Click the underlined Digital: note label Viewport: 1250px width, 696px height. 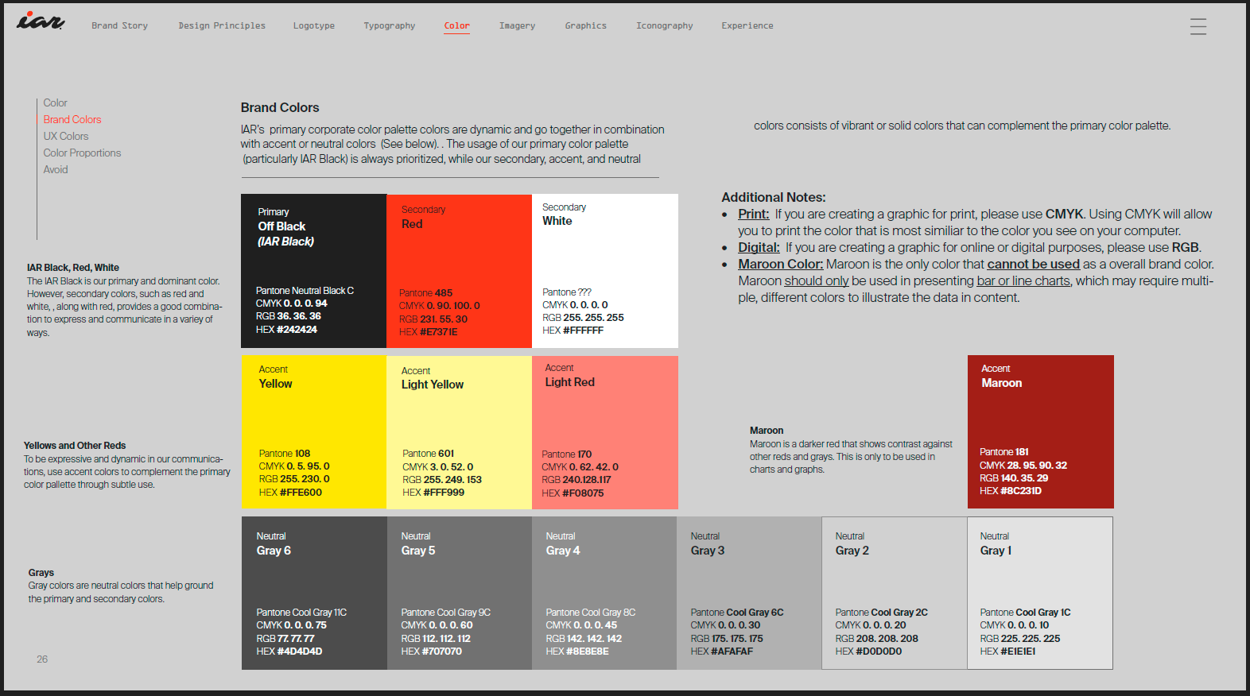coord(759,247)
